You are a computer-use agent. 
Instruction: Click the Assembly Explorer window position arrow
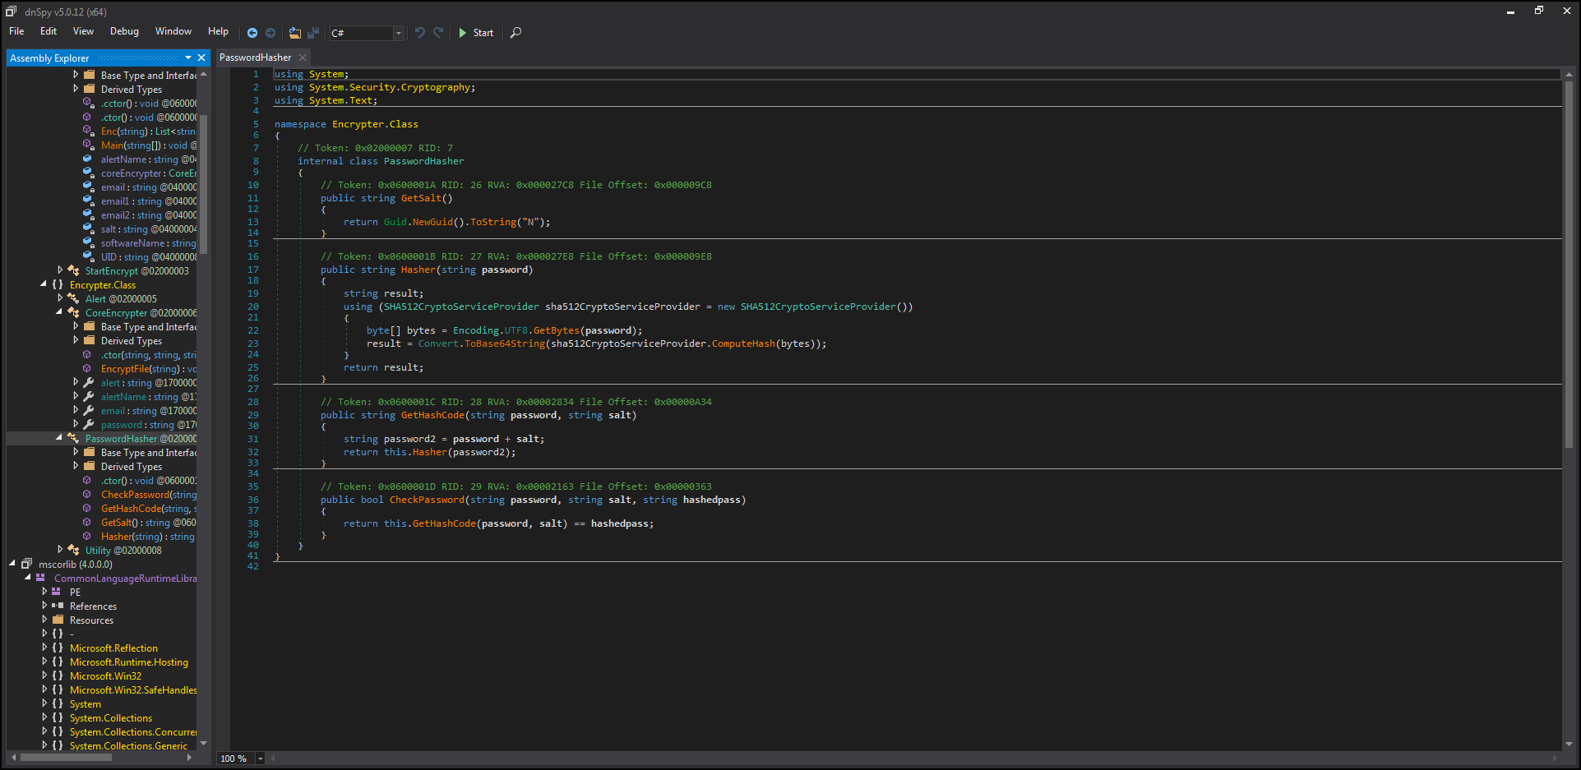pos(188,58)
